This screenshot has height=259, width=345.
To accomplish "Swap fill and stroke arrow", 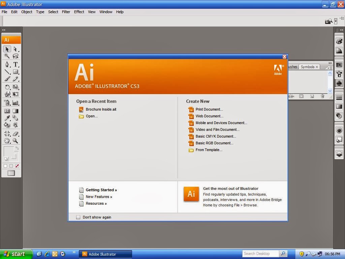I will 17,148.
